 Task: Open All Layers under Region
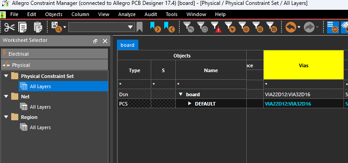(40, 127)
